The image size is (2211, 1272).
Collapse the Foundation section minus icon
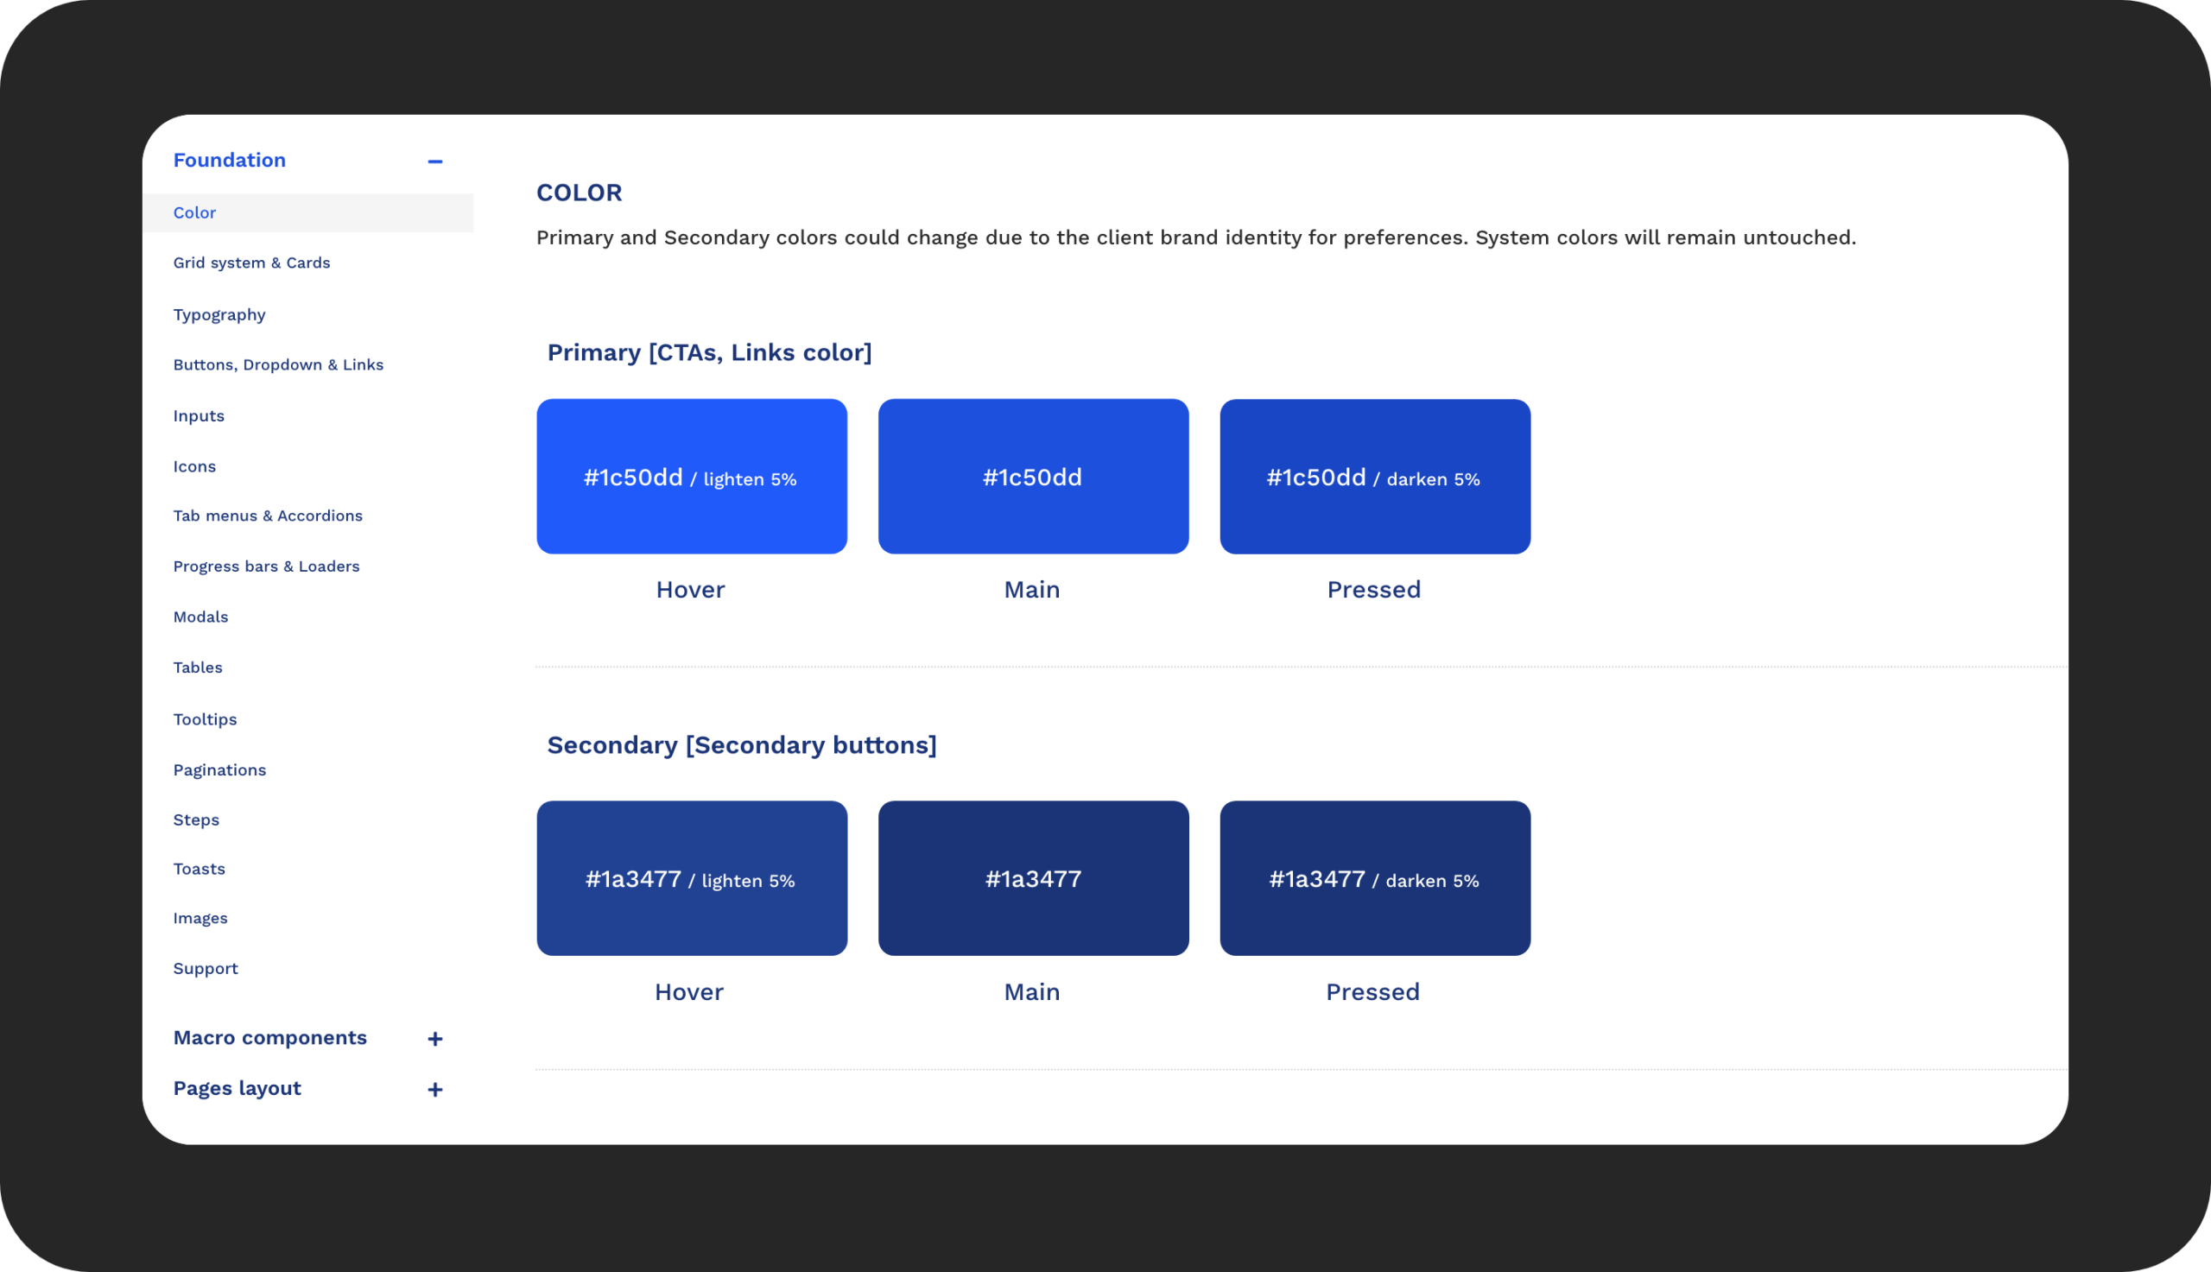435,161
